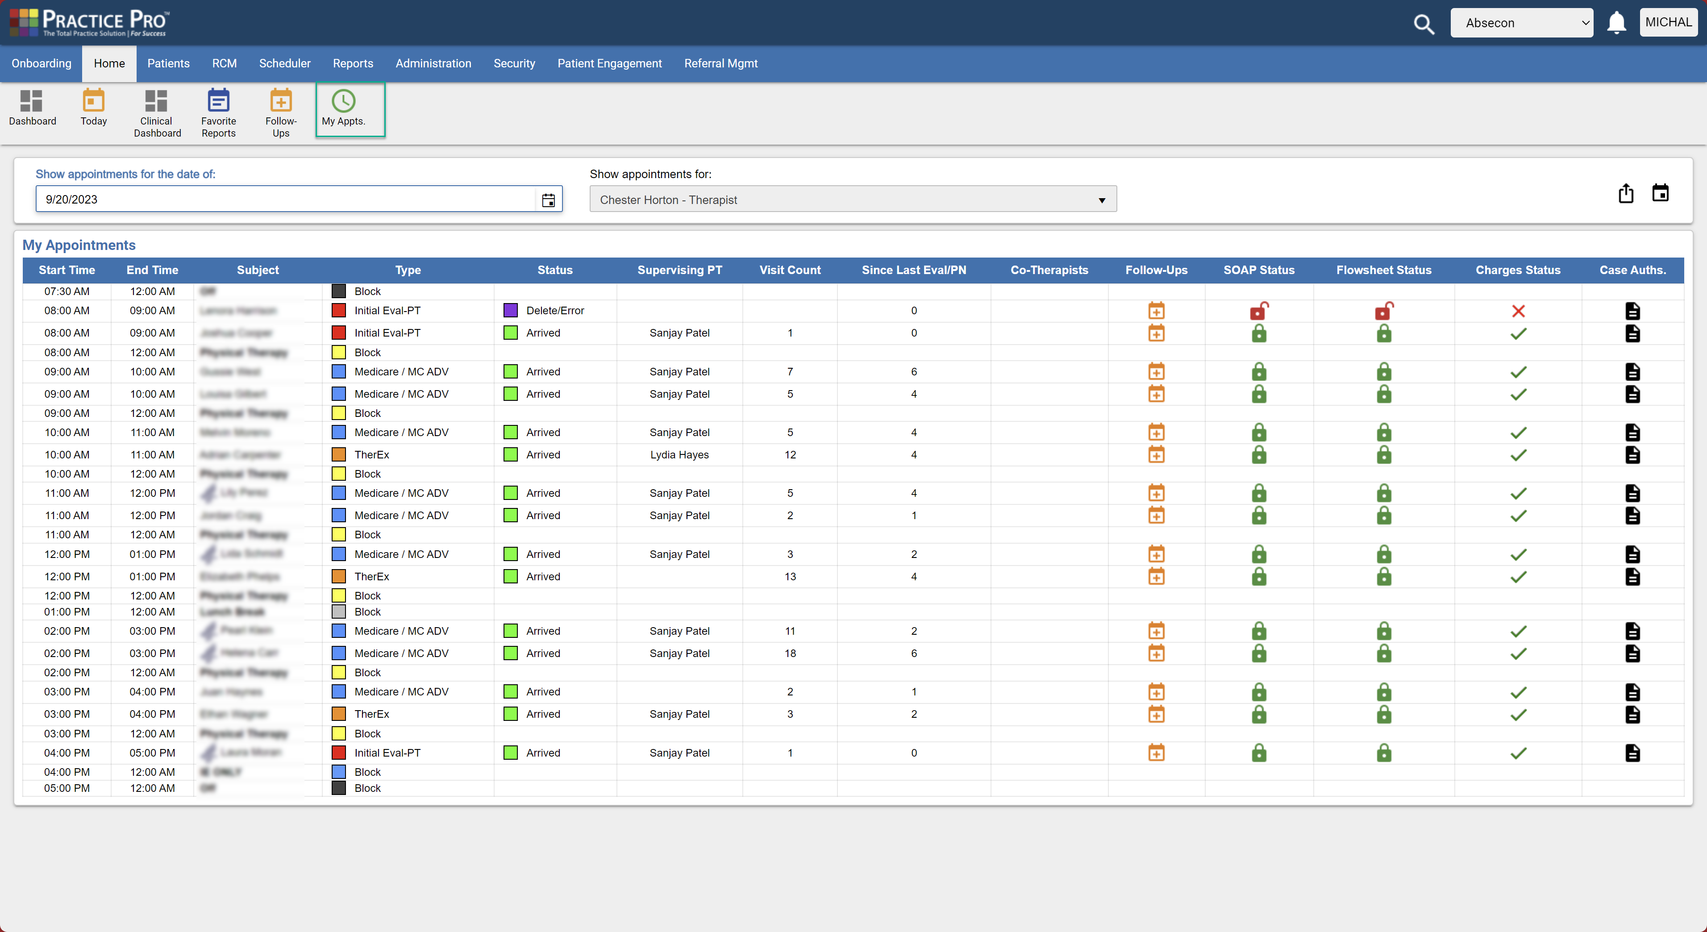Select the Dashboard icon
The height and width of the screenshot is (932, 1707).
click(33, 109)
